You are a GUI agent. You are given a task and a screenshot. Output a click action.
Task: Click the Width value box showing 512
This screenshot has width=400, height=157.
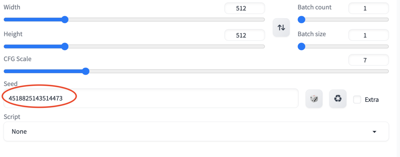click(x=245, y=8)
